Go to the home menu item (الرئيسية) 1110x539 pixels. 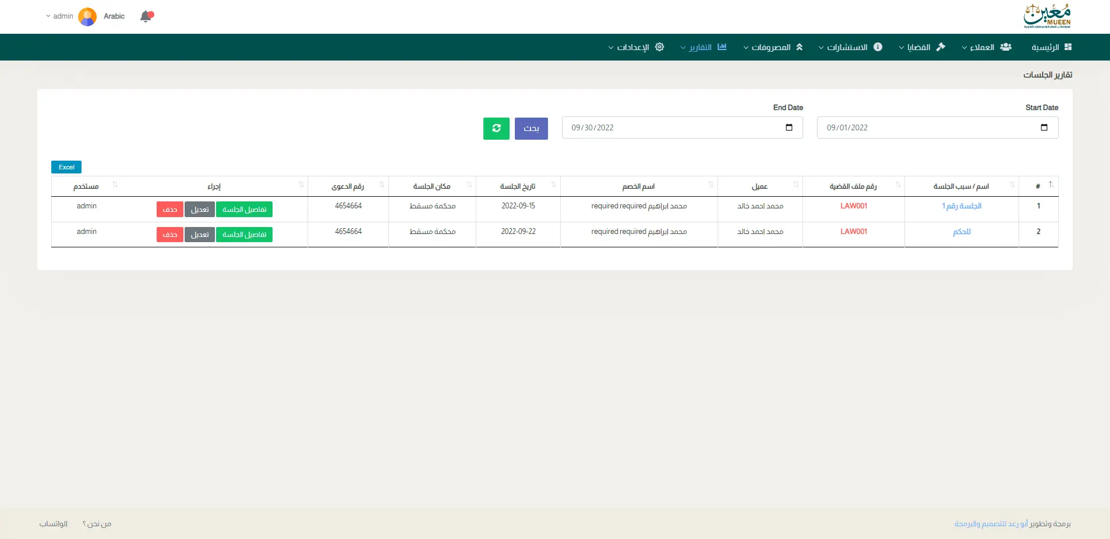coord(1051,47)
